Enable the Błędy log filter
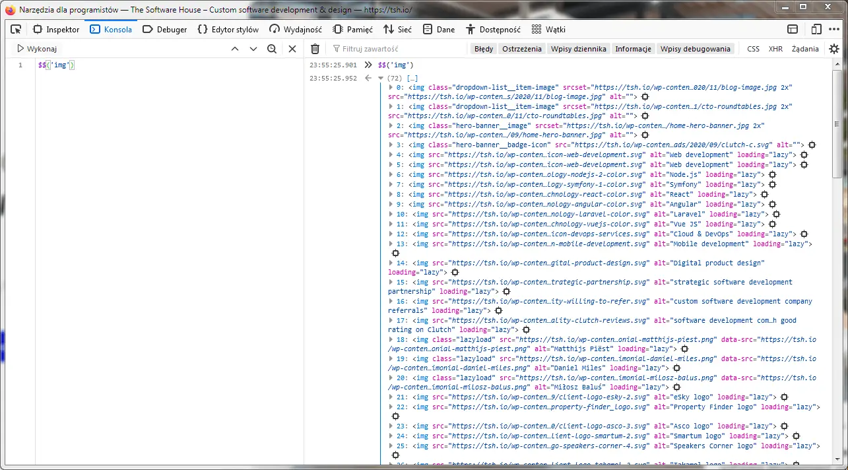Image resolution: width=848 pixels, height=470 pixels. coord(483,48)
